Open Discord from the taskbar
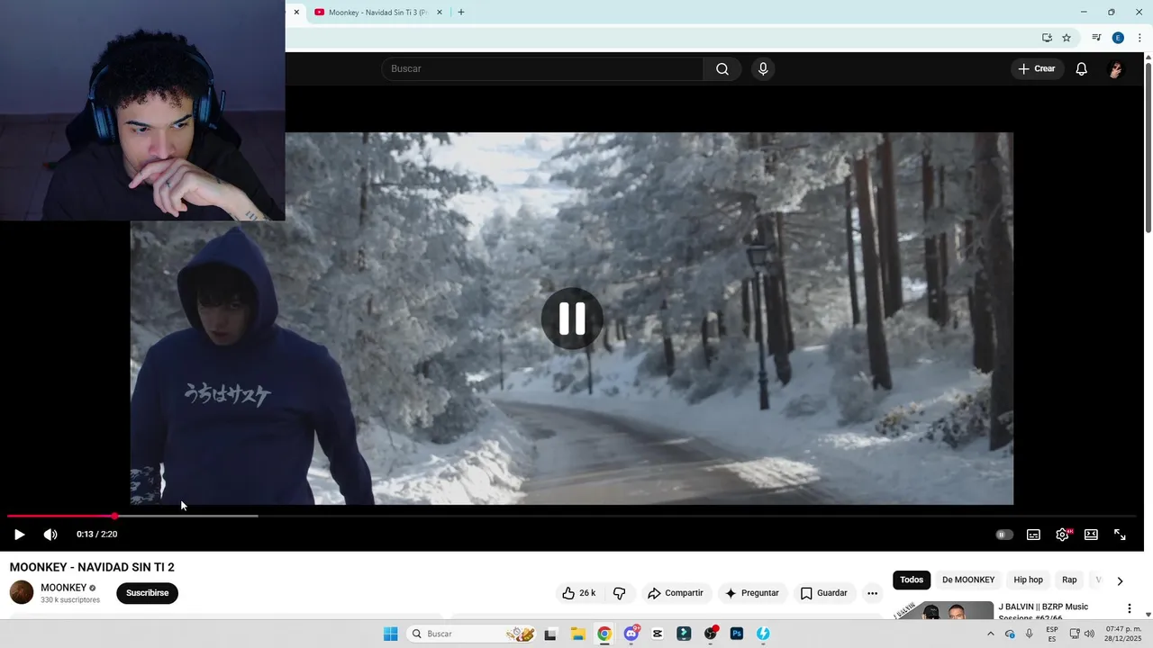This screenshot has width=1153, height=648. pyautogui.click(x=631, y=634)
